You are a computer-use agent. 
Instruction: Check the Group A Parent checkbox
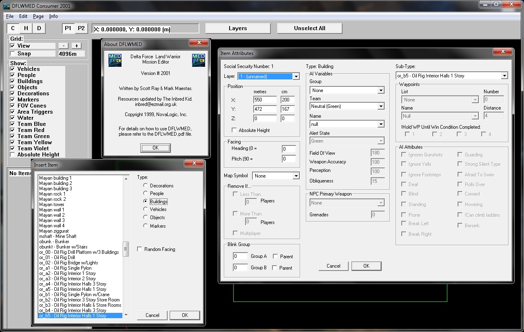tap(275, 257)
